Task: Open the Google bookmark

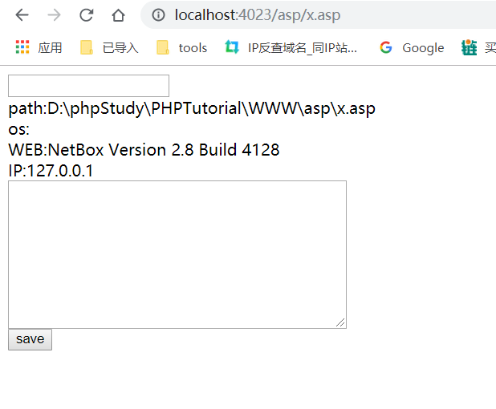Action: tap(412, 48)
